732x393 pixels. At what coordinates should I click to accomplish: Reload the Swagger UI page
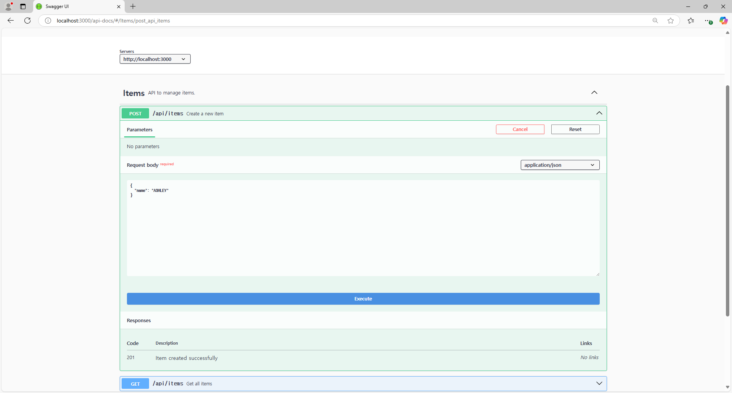27,21
